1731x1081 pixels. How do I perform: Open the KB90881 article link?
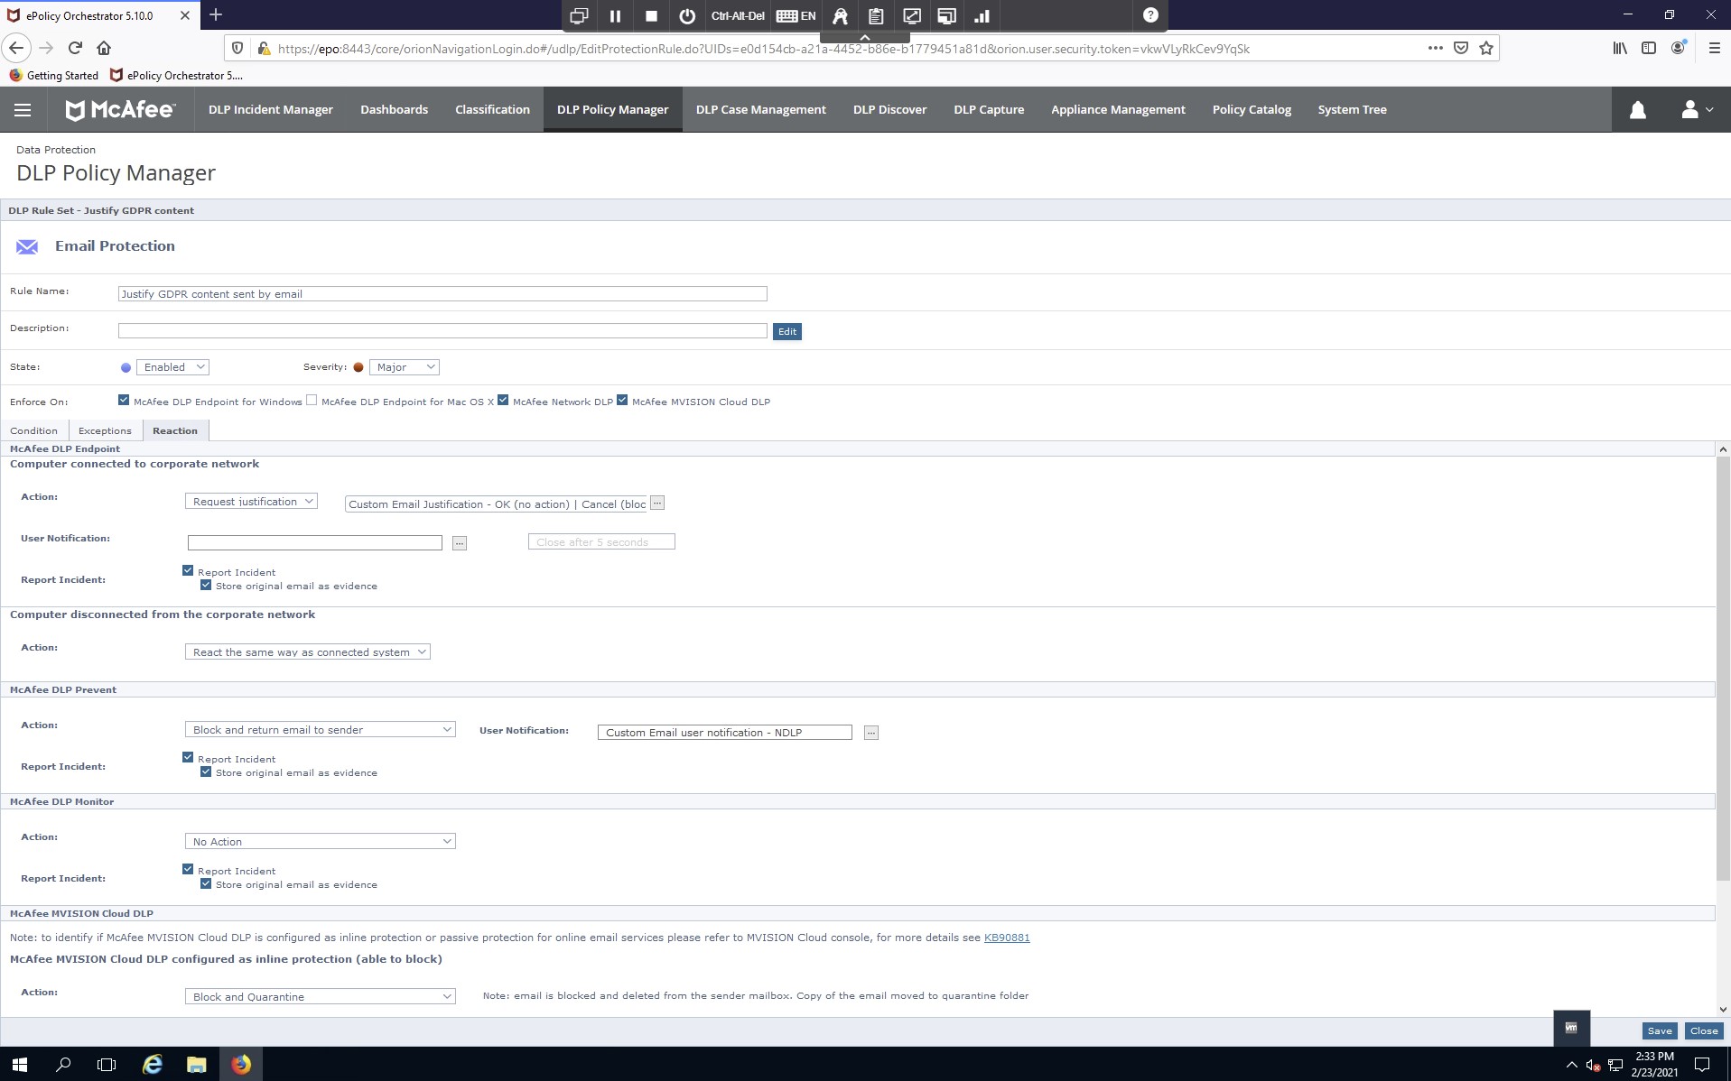pyautogui.click(x=1007, y=938)
